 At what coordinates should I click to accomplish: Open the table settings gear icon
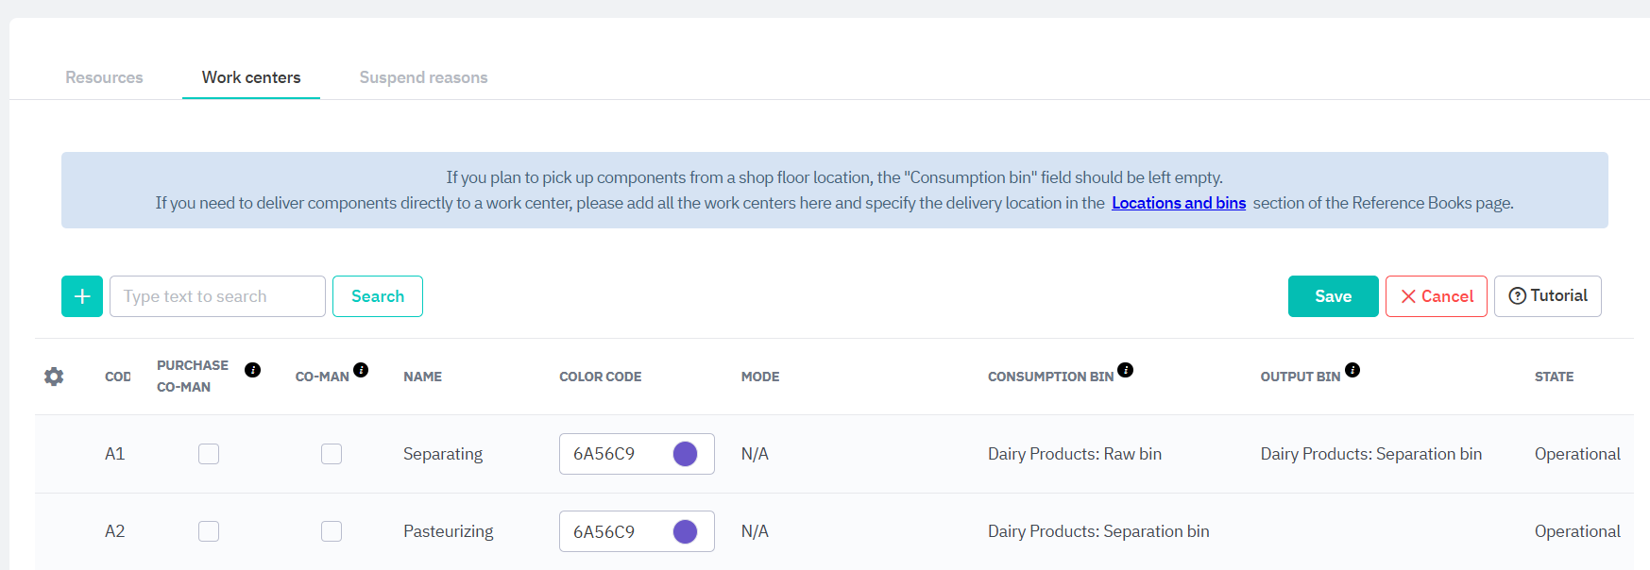click(54, 377)
